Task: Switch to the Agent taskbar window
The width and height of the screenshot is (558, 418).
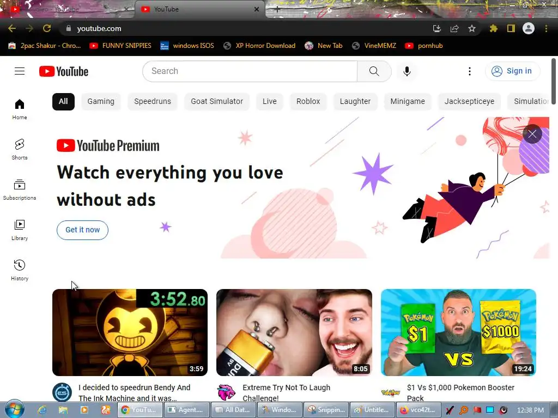Action: pyautogui.click(x=186, y=410)
